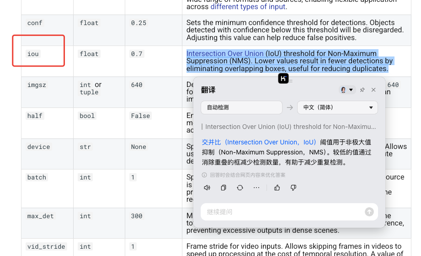Open the Intersection Over Union link
Screen dimensions: 421x256
pyautogui.click(x=225, y=54)
